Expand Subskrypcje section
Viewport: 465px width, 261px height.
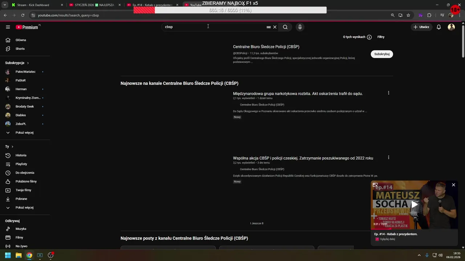[x=17, y=63]
